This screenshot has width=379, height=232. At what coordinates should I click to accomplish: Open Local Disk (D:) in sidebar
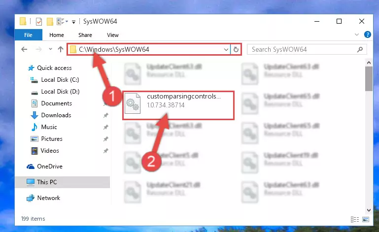(x=60, y=92)
